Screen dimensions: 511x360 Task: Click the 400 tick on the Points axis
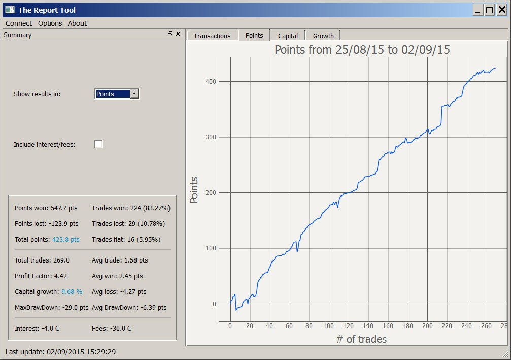[x=211, y=82]
